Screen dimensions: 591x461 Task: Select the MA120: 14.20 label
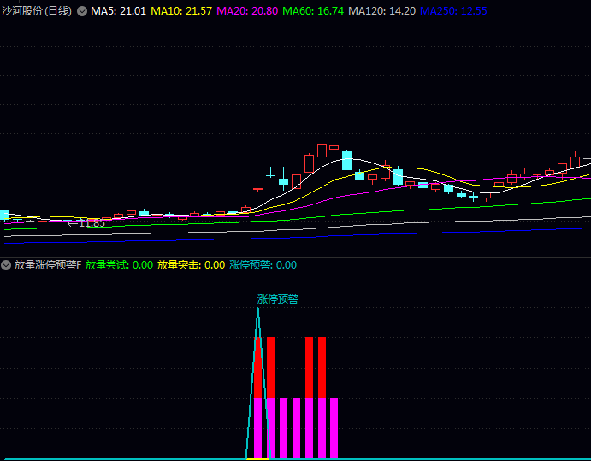[x=381, y=11]
